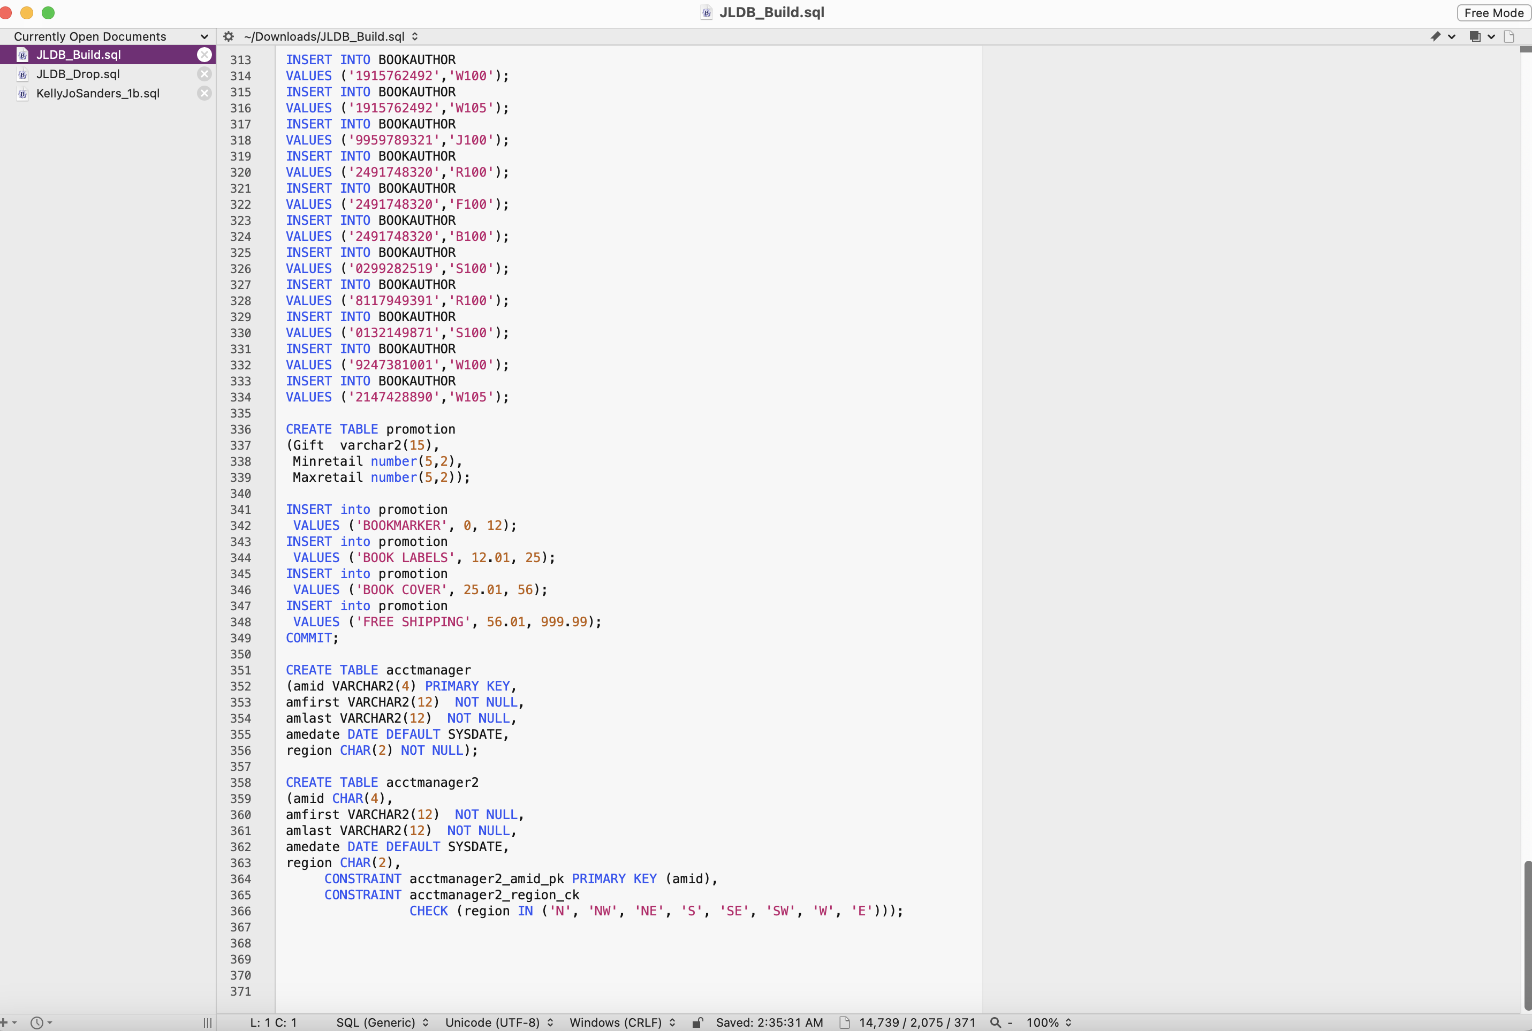Change the 100% zoom setting
Image resolution: width=1532 pixels, height=1031 pixels.
(1046, 1022)
